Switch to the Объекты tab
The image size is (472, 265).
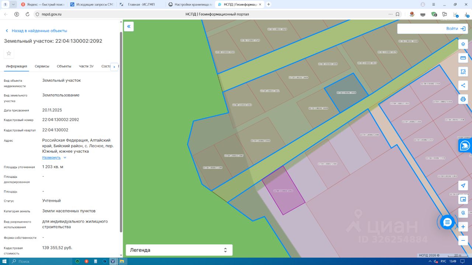[x=64, y=66]
